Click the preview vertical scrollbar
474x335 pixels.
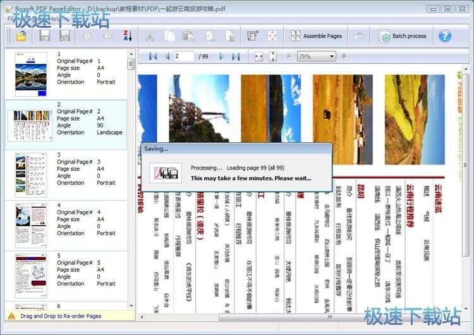466,166
